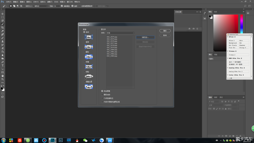The image size is (254, 143).
Task: Open the 滤镜(T) Filter menu
Action: pyautogui.click(x=50, y=2)
